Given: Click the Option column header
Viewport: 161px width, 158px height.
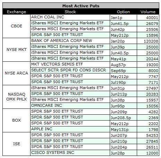Looking at the screenshot, I should 123,12.
